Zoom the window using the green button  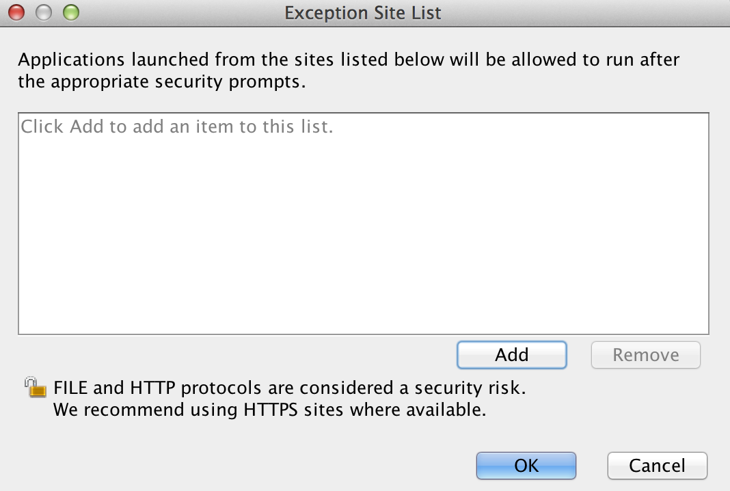pyautogui.click(x=70, y=12)
